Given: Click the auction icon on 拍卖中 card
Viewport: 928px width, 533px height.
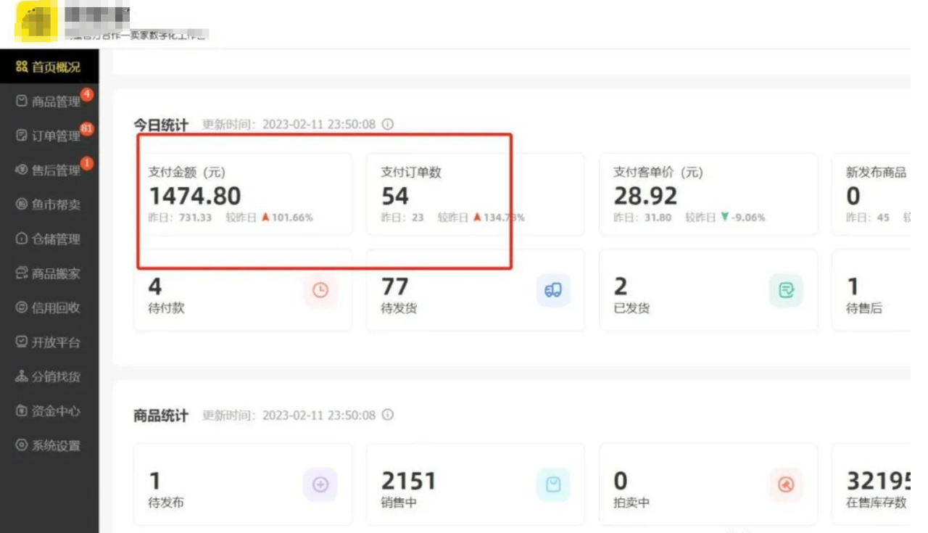Looking at the screenshot, I should coord(786,485).
